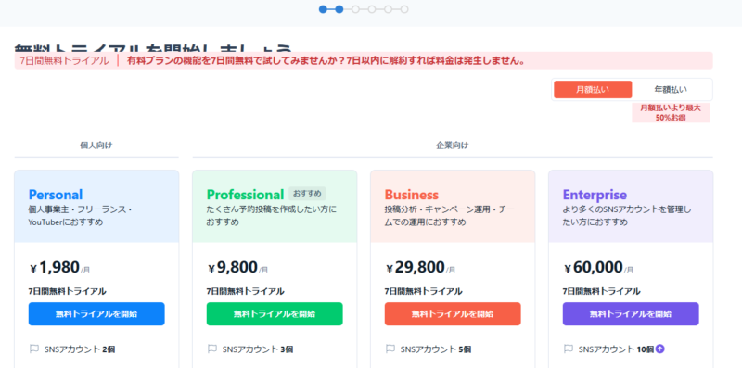Start free trial for Business plan
This screenshot has height=368, width=742.
coord(453,313)
